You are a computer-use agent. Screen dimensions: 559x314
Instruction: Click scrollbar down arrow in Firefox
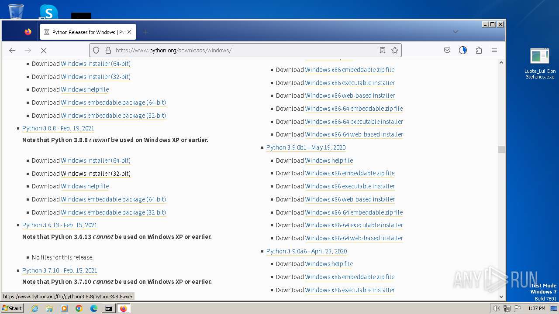(x=501, y=297)
